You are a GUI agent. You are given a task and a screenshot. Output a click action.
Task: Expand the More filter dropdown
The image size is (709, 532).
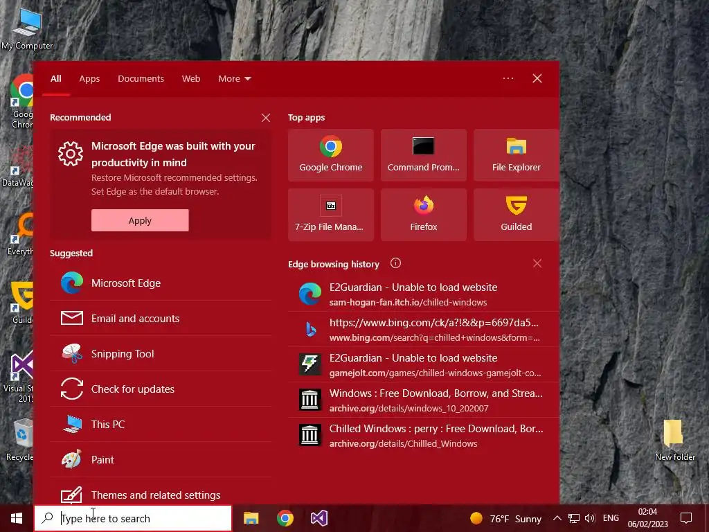coord(235,79)
